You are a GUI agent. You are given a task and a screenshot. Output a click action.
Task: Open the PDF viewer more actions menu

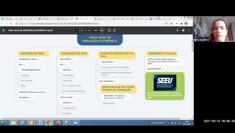pos(189,30)
